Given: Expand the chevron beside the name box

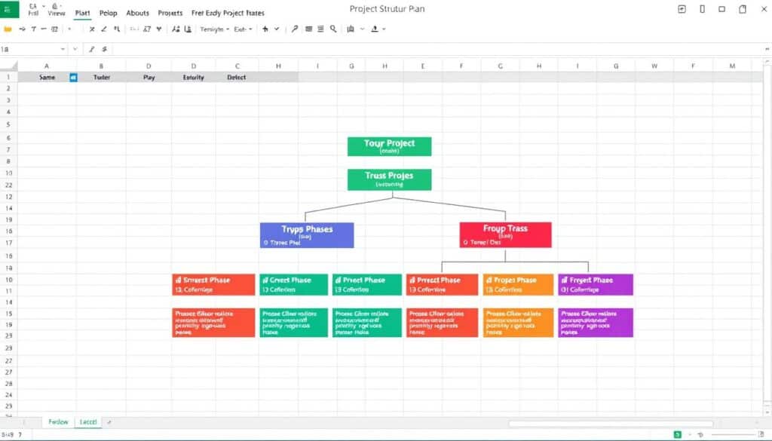Looking at the screenshot, I should [x=75, y=49].
